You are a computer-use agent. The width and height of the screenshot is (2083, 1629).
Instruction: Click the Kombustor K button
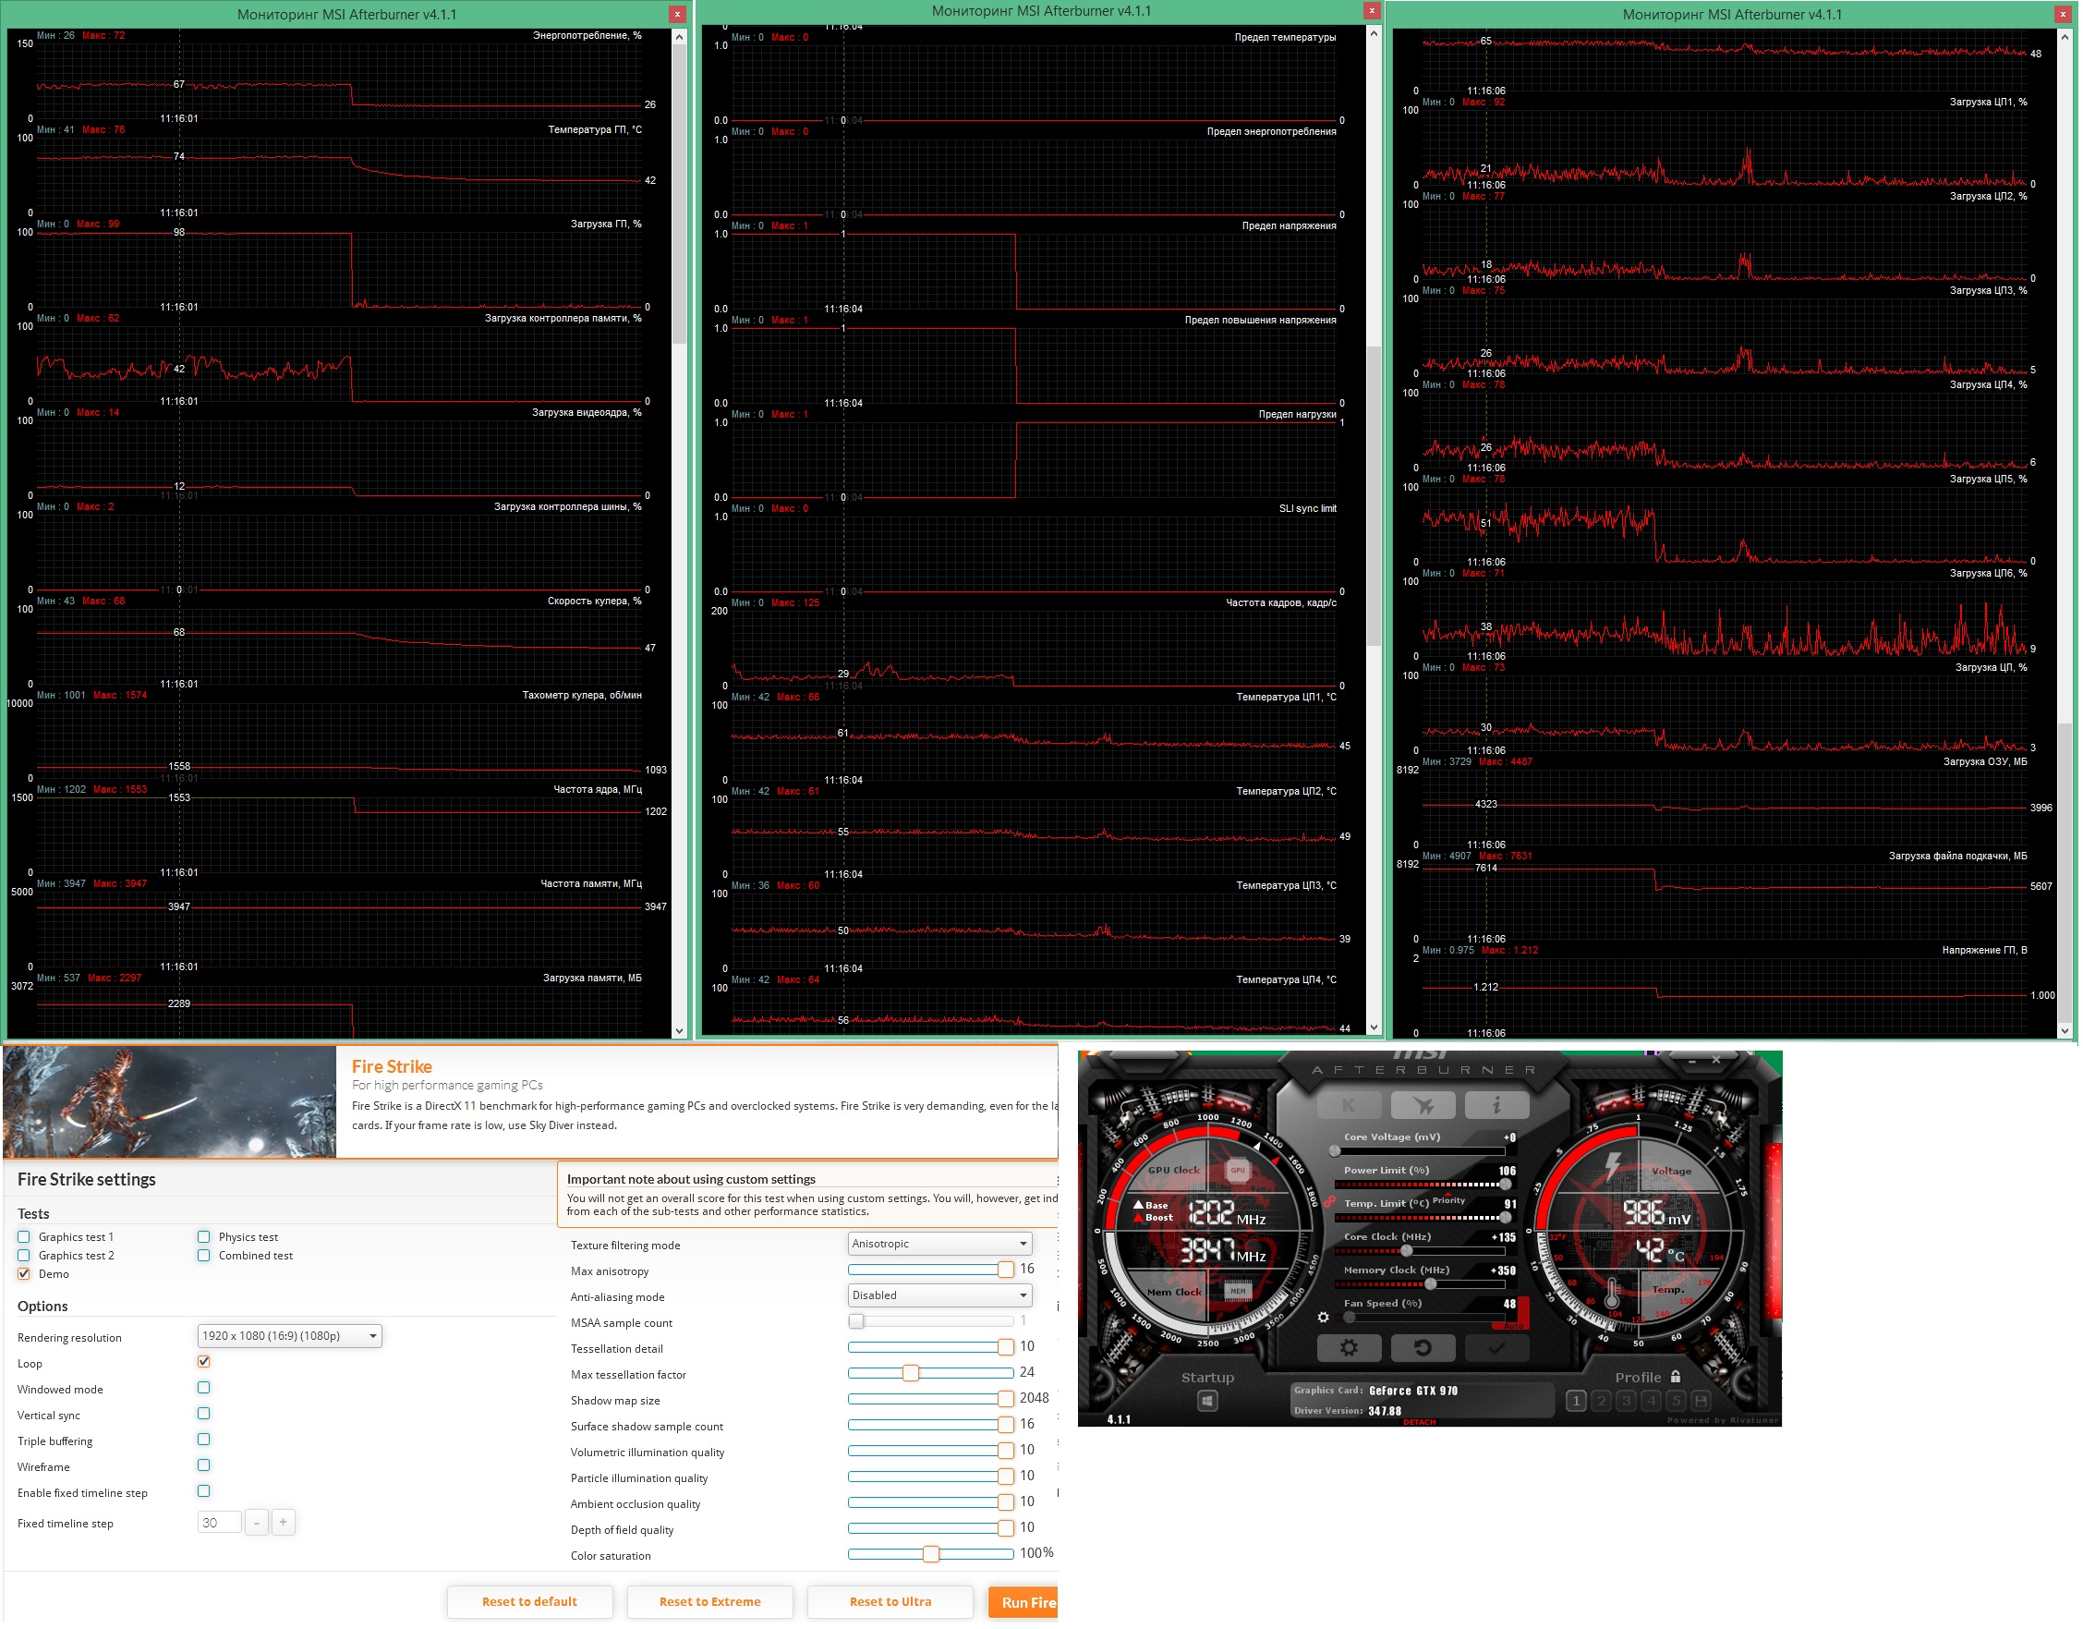click(1348, 1106)
